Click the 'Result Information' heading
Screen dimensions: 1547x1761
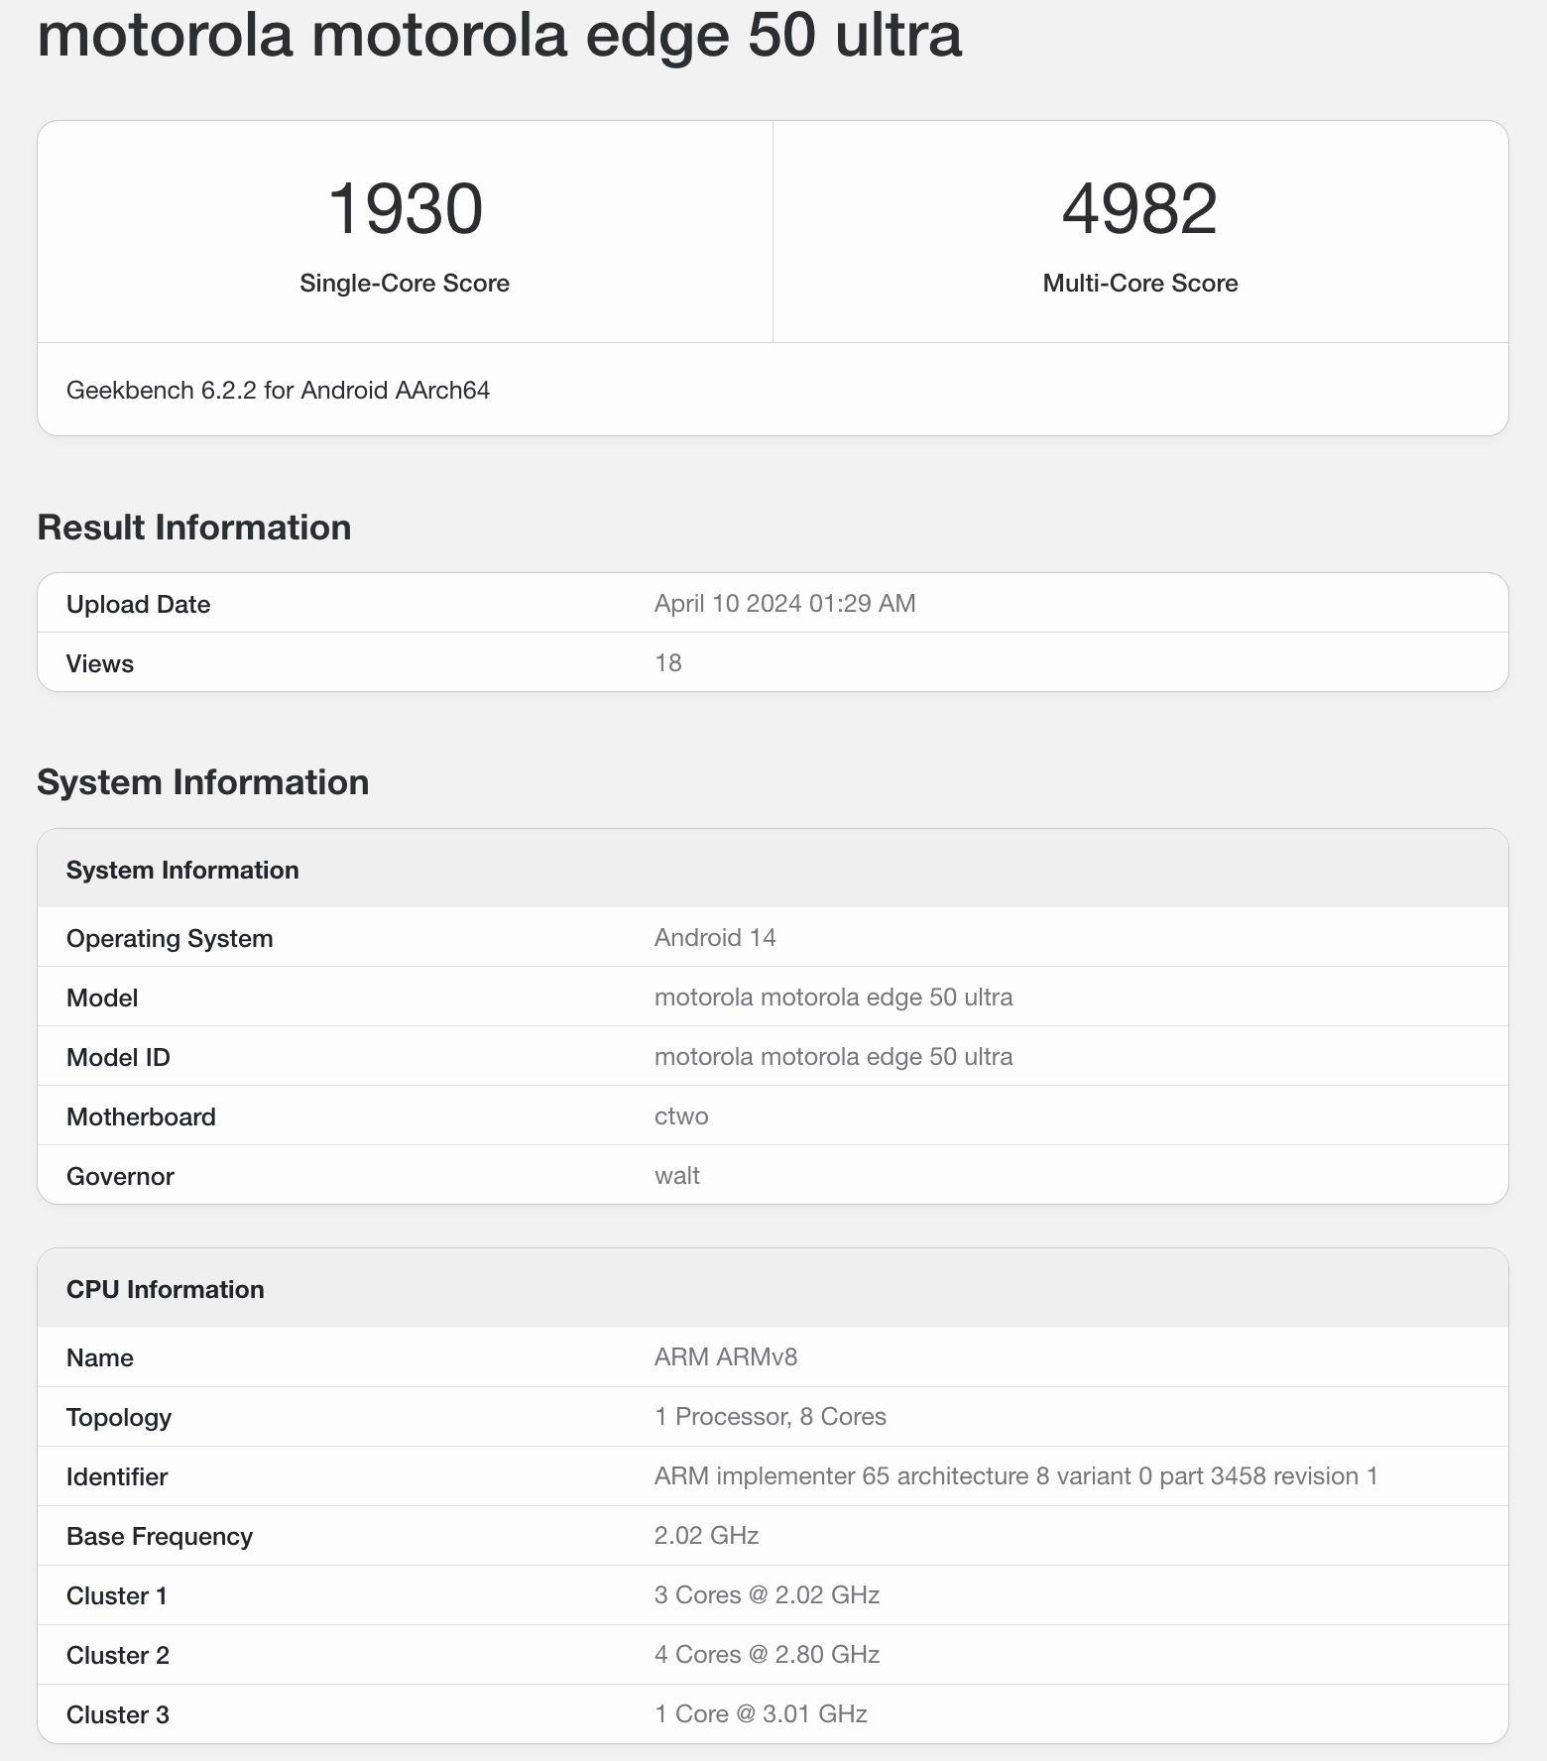coord(193,528)
